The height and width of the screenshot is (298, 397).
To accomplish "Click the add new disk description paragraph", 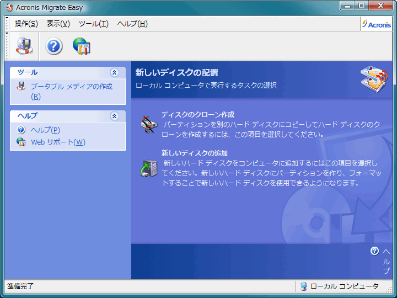I will (272, 173).
